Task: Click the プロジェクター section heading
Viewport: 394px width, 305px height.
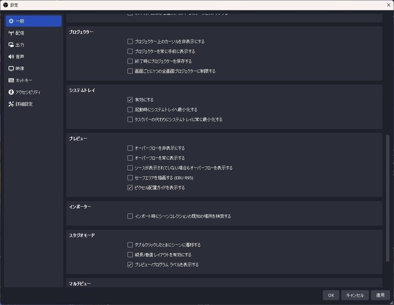Action: pyautogui.click(x=81, y=32)
